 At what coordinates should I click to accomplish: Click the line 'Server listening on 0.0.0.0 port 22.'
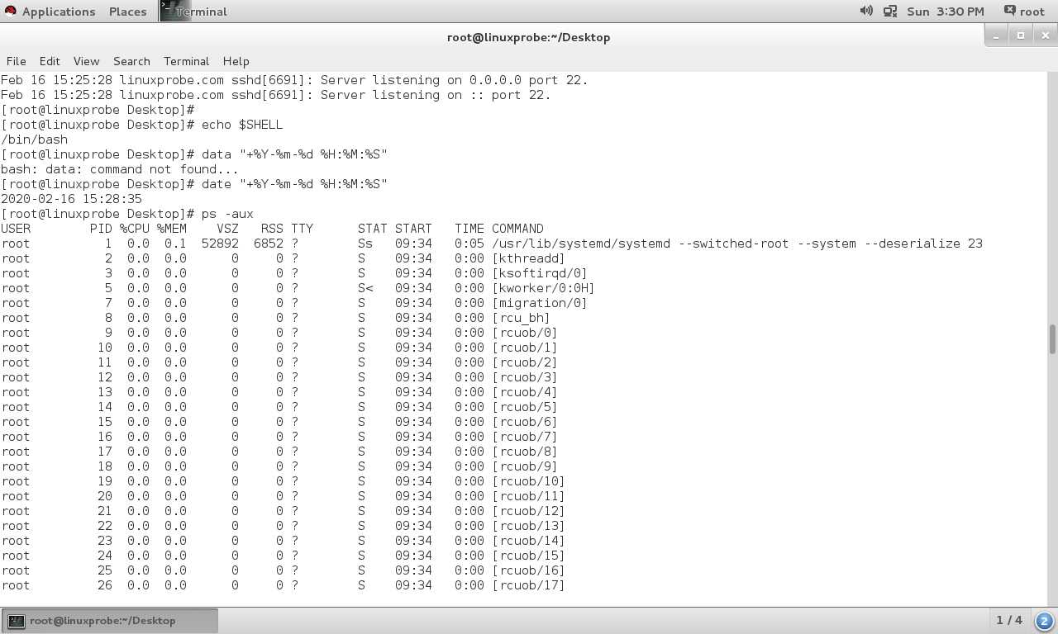tap(454, 80)
